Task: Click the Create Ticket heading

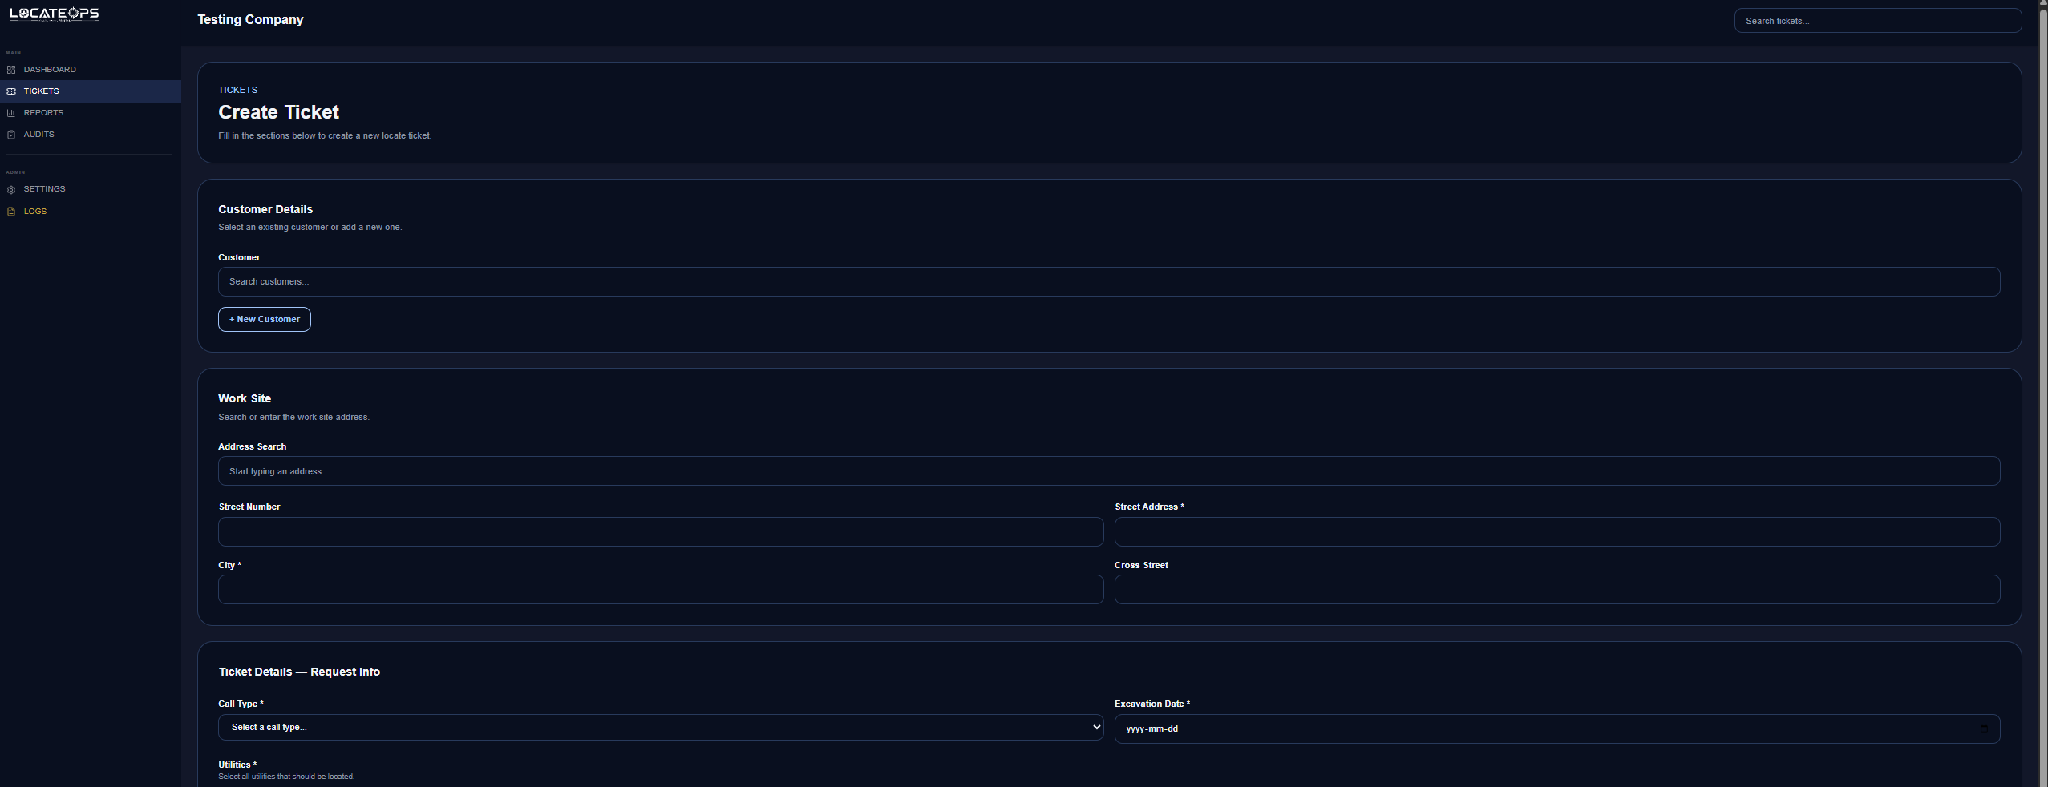Action: 278,112
